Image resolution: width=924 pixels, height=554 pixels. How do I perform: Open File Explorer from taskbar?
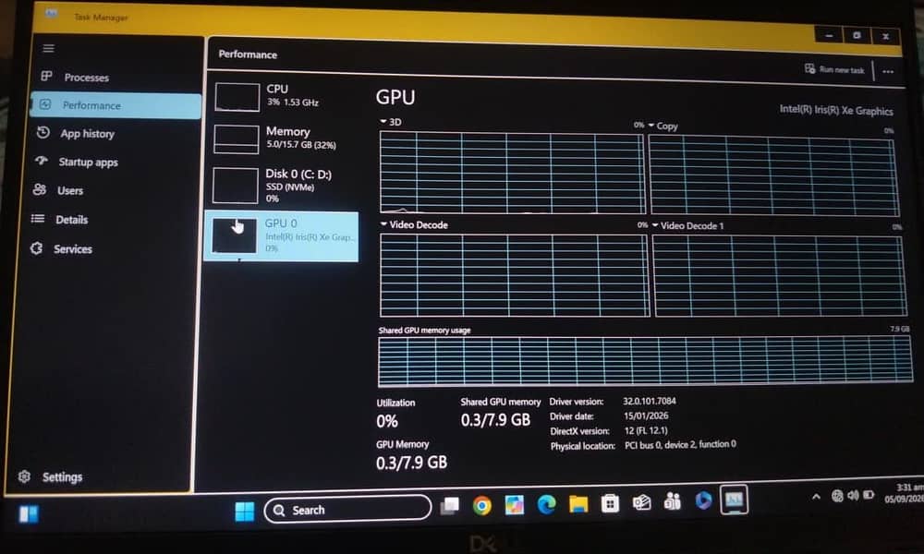pos(578,504)
